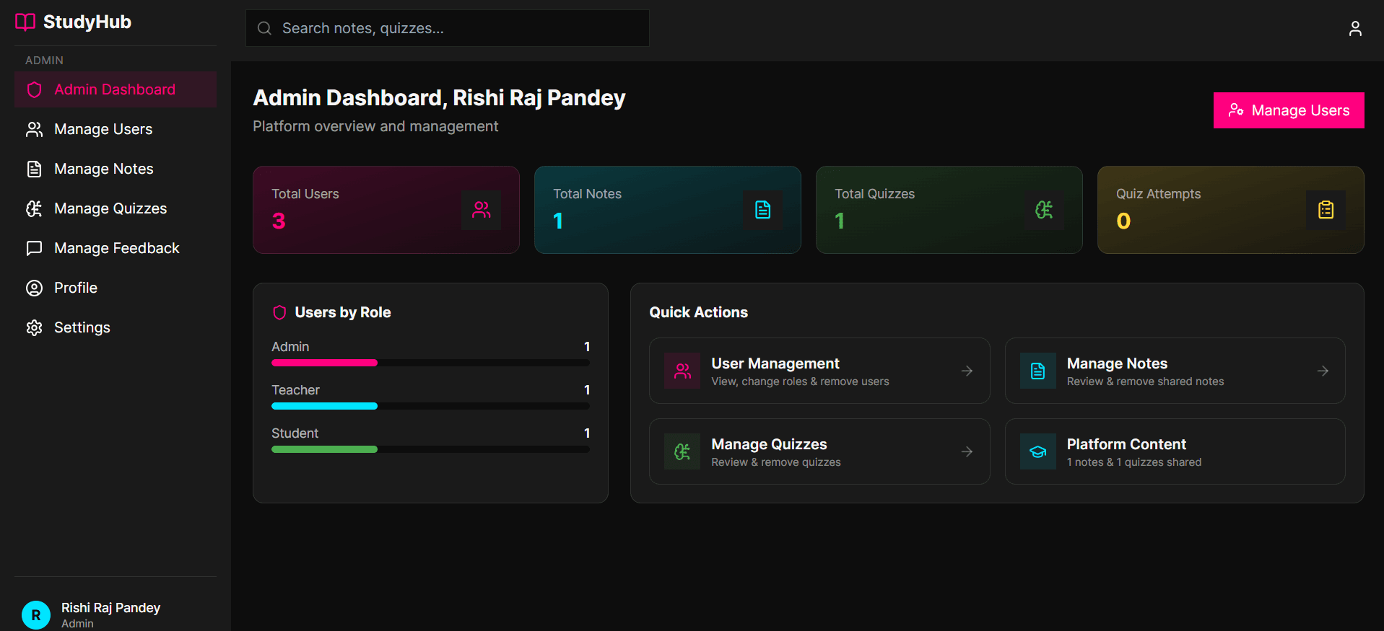This screenshot has height=631, width=1384.
Task: Click the StudyHub brand name
Action: tap(87, 22)
